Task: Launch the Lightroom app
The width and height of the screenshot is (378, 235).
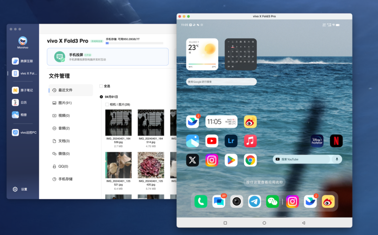Action: pyautogui.click(x=231, y=141)
